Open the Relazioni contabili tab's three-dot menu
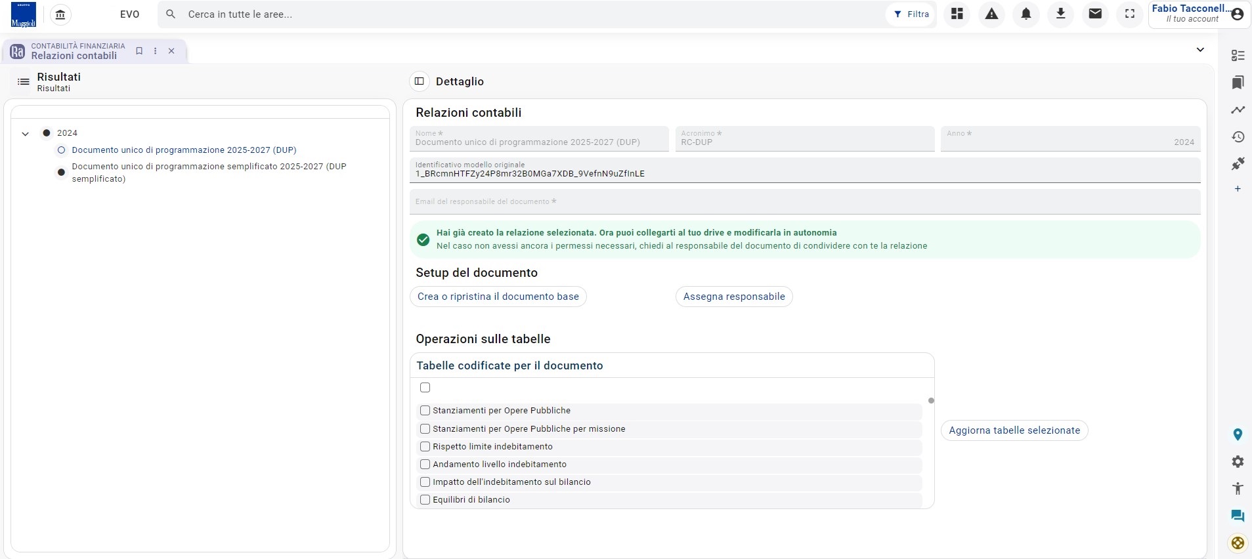The image size is (1252, 559). coord(155,51)
